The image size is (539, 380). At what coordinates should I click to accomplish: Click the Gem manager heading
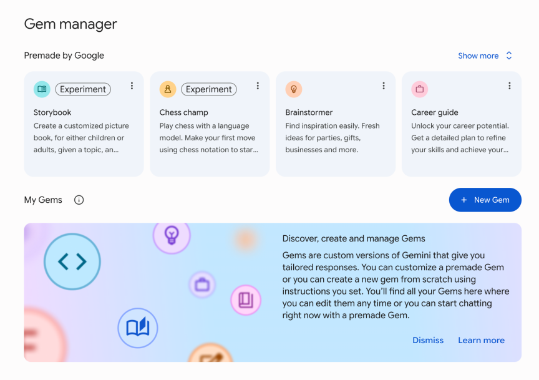[x=70, y=24]
